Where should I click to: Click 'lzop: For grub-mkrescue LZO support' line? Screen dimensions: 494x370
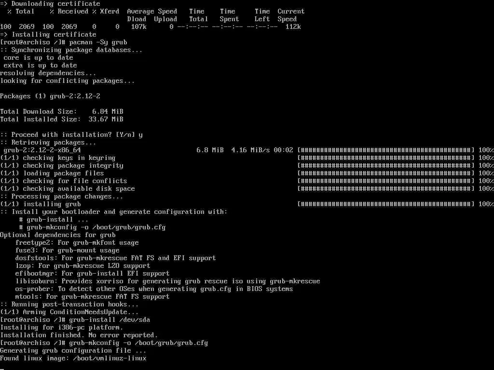click(x=83, y=266)
